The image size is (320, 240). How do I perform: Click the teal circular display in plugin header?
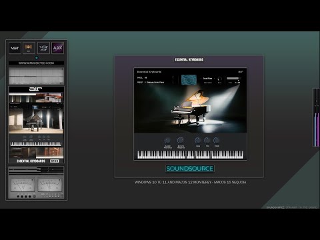click(x=189, y=80)
